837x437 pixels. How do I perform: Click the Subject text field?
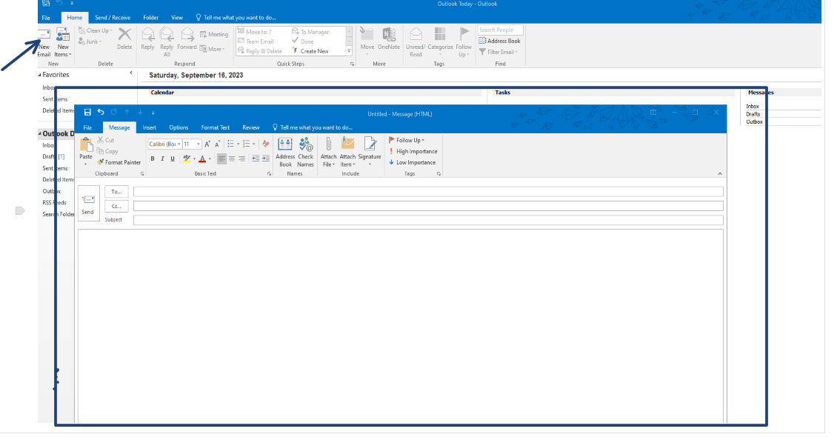[428, 220]
